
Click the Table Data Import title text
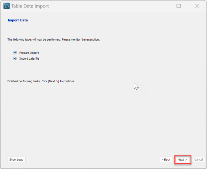click(30, 6)
